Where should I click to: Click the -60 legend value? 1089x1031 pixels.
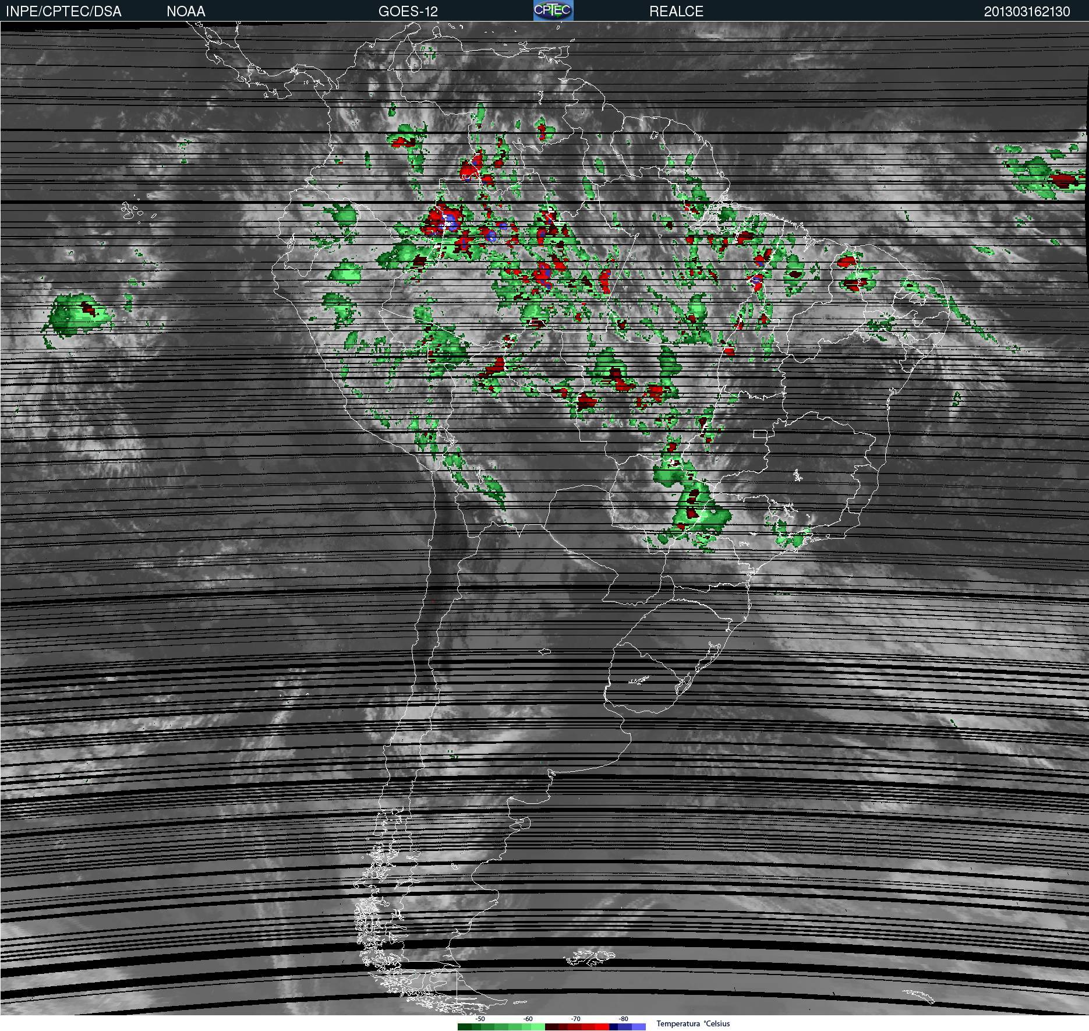point(528,1019)
